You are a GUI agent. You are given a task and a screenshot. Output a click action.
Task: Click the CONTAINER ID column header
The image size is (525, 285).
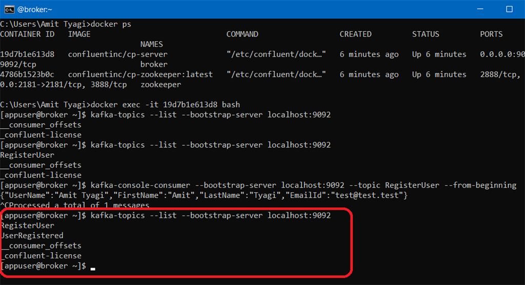click(27, 34)
